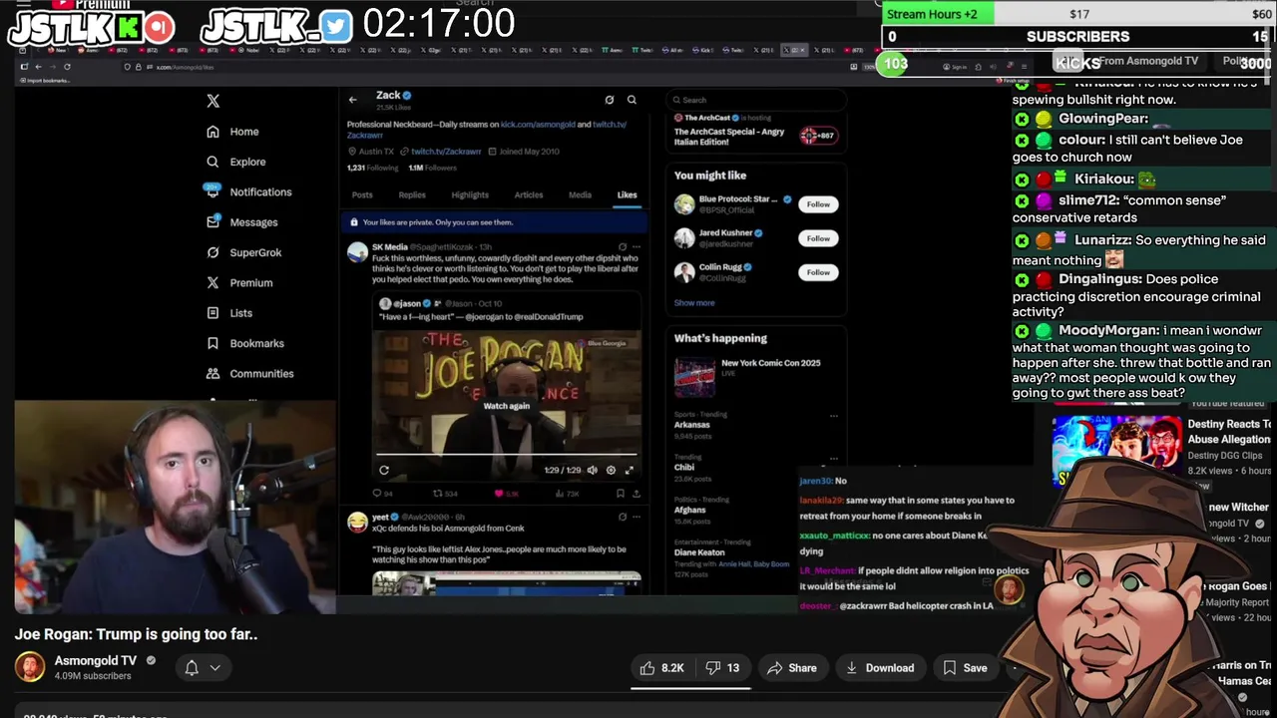Click the replay icon on Rogan video

tap(384, 470)
